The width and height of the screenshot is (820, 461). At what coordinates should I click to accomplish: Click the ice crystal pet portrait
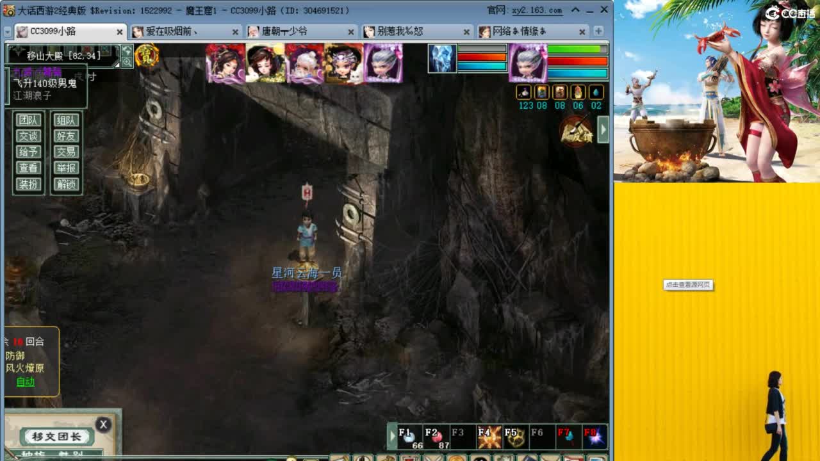coord(443,58)
